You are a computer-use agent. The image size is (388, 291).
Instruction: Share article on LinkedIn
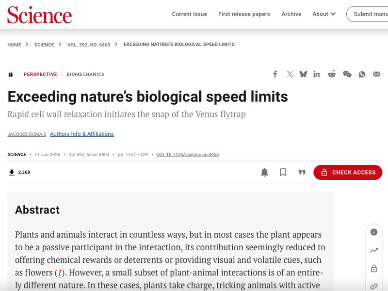(x=317, y=74)
